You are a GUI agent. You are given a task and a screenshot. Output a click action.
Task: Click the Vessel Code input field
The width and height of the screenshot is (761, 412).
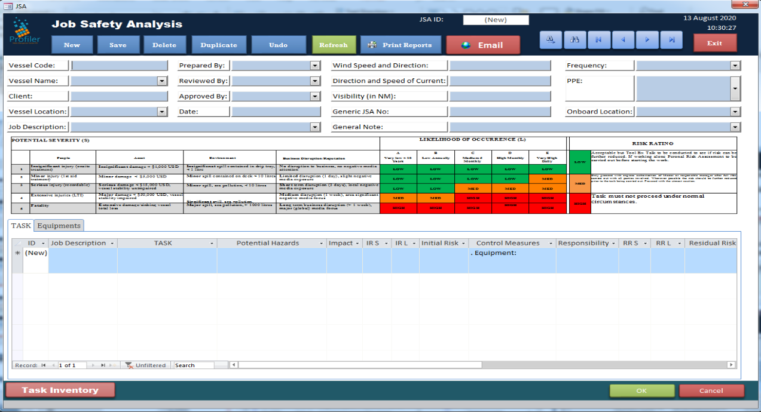[x=120, y=66]
